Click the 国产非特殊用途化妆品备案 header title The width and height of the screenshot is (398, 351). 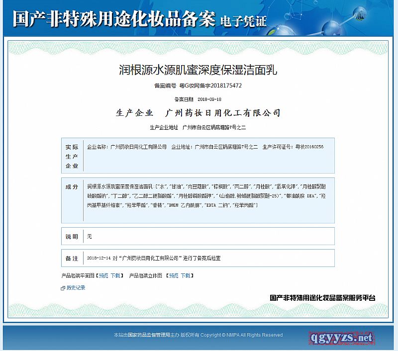[x=113, y=19]
